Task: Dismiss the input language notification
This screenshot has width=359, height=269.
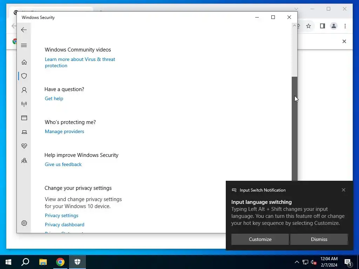Action: 319,239
